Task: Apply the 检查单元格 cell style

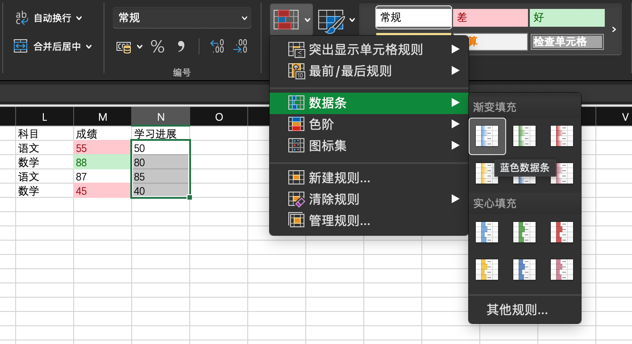Action: click(x=567, y=41)
